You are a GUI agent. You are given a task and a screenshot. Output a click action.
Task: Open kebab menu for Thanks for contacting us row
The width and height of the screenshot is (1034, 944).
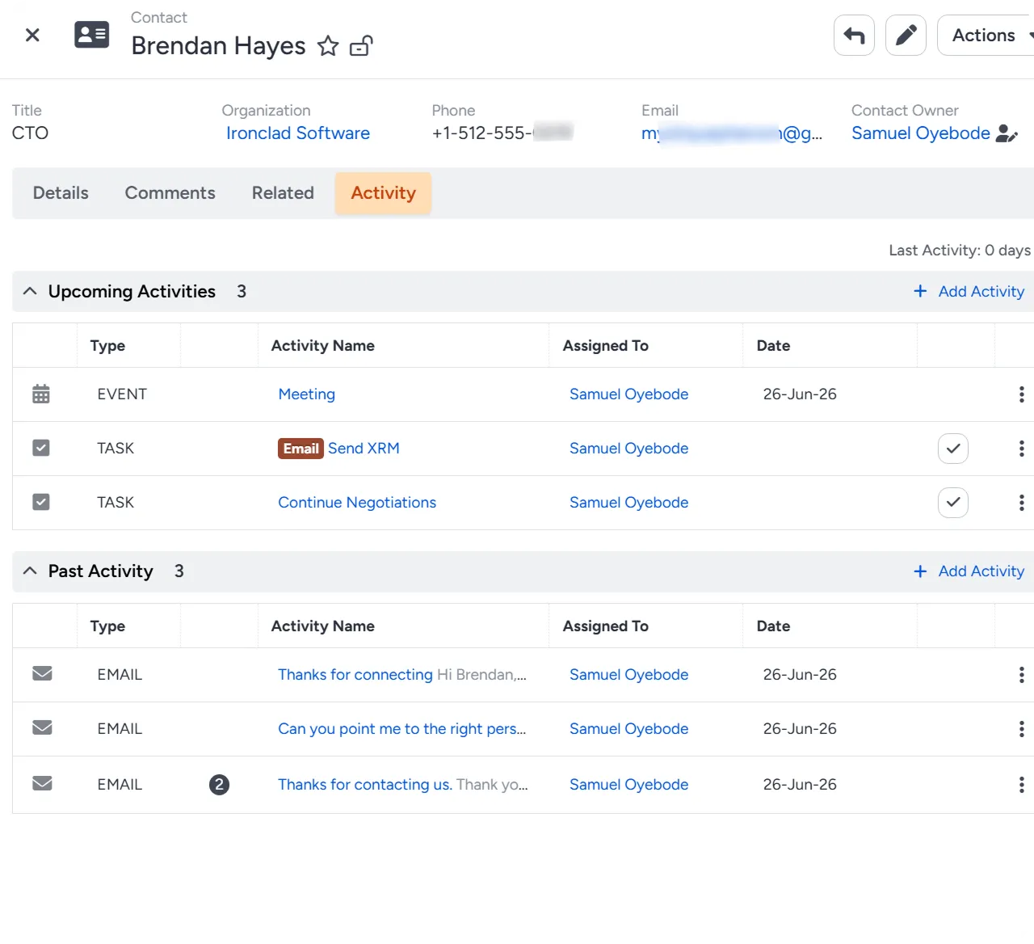point(1021,785)
